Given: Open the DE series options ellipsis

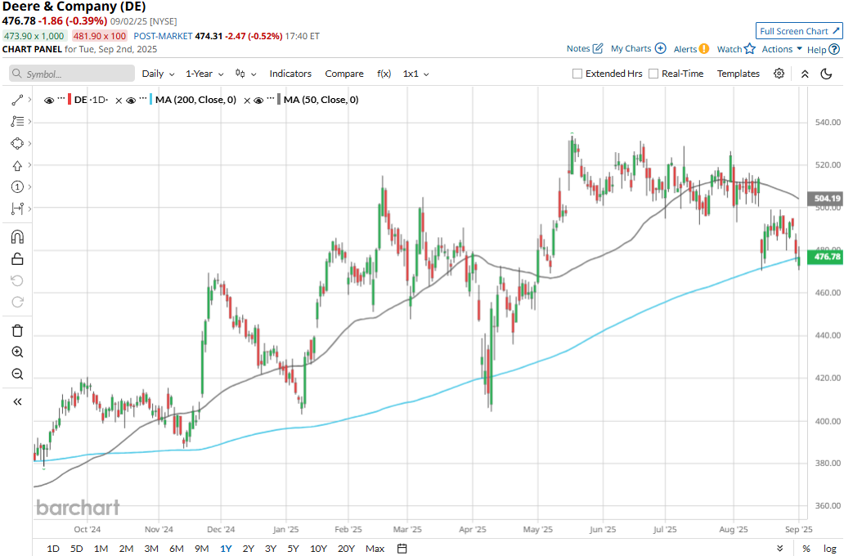Looking at the screenshot, I should (x=61, y=99).
